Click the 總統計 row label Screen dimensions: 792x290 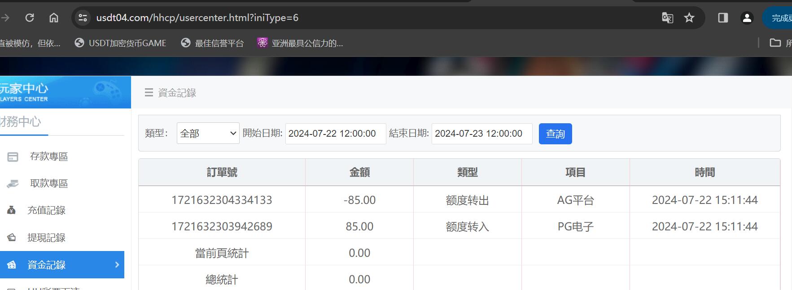point(222,280)
